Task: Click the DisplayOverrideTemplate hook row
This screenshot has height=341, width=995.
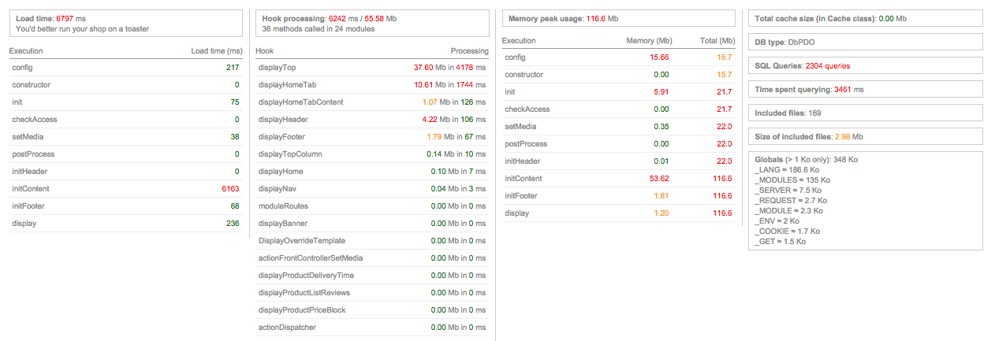Action: pyautogui.click(x=372, y=241)
